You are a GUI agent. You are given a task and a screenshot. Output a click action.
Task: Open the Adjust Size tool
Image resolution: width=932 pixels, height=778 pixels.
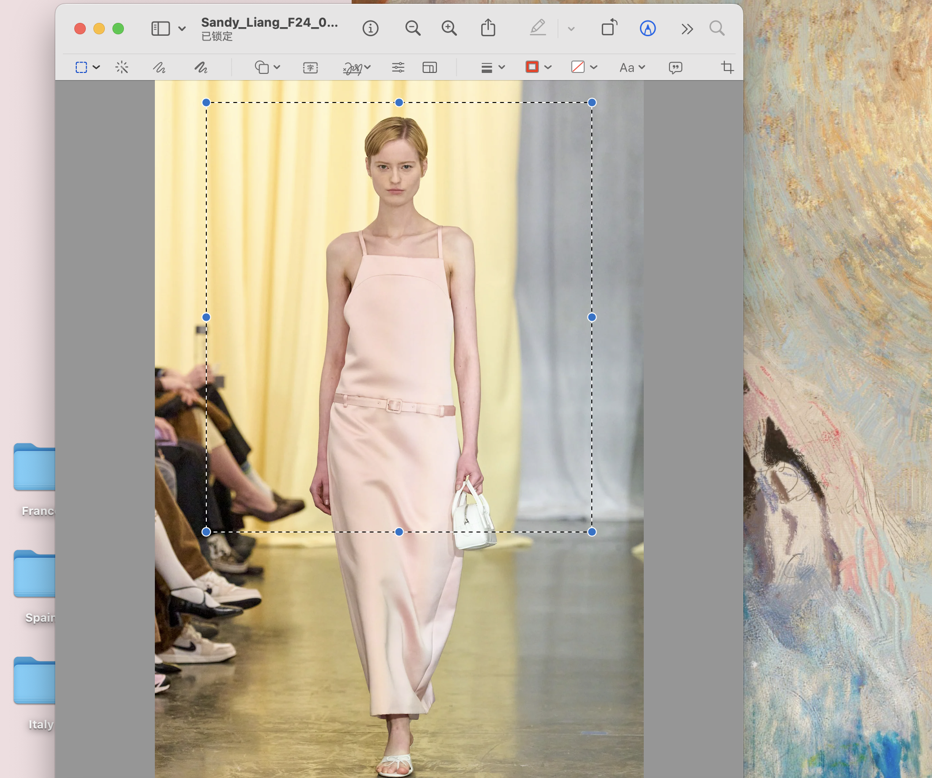[x=429, y=68]
